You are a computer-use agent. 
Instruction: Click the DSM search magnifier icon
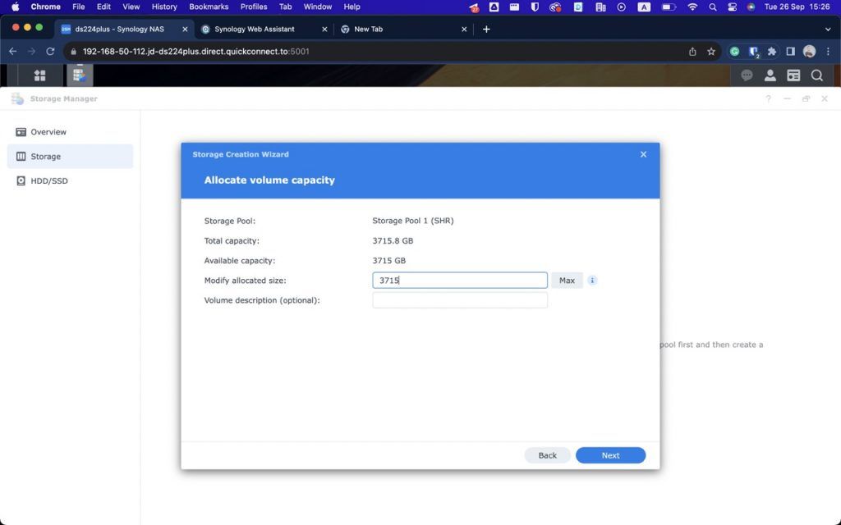pos(817,75)
